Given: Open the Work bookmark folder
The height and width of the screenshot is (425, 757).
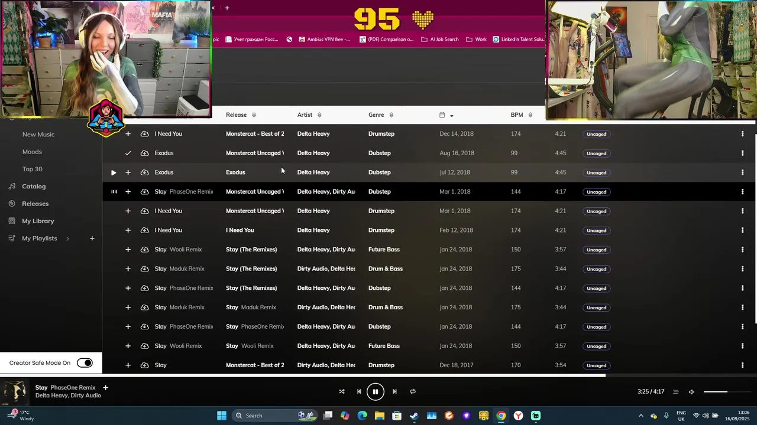Looking at the screenshot, I should [476, 40].
